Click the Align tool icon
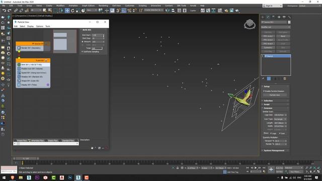This screenshot has height=181, width=322. click(x=173, y=11)
